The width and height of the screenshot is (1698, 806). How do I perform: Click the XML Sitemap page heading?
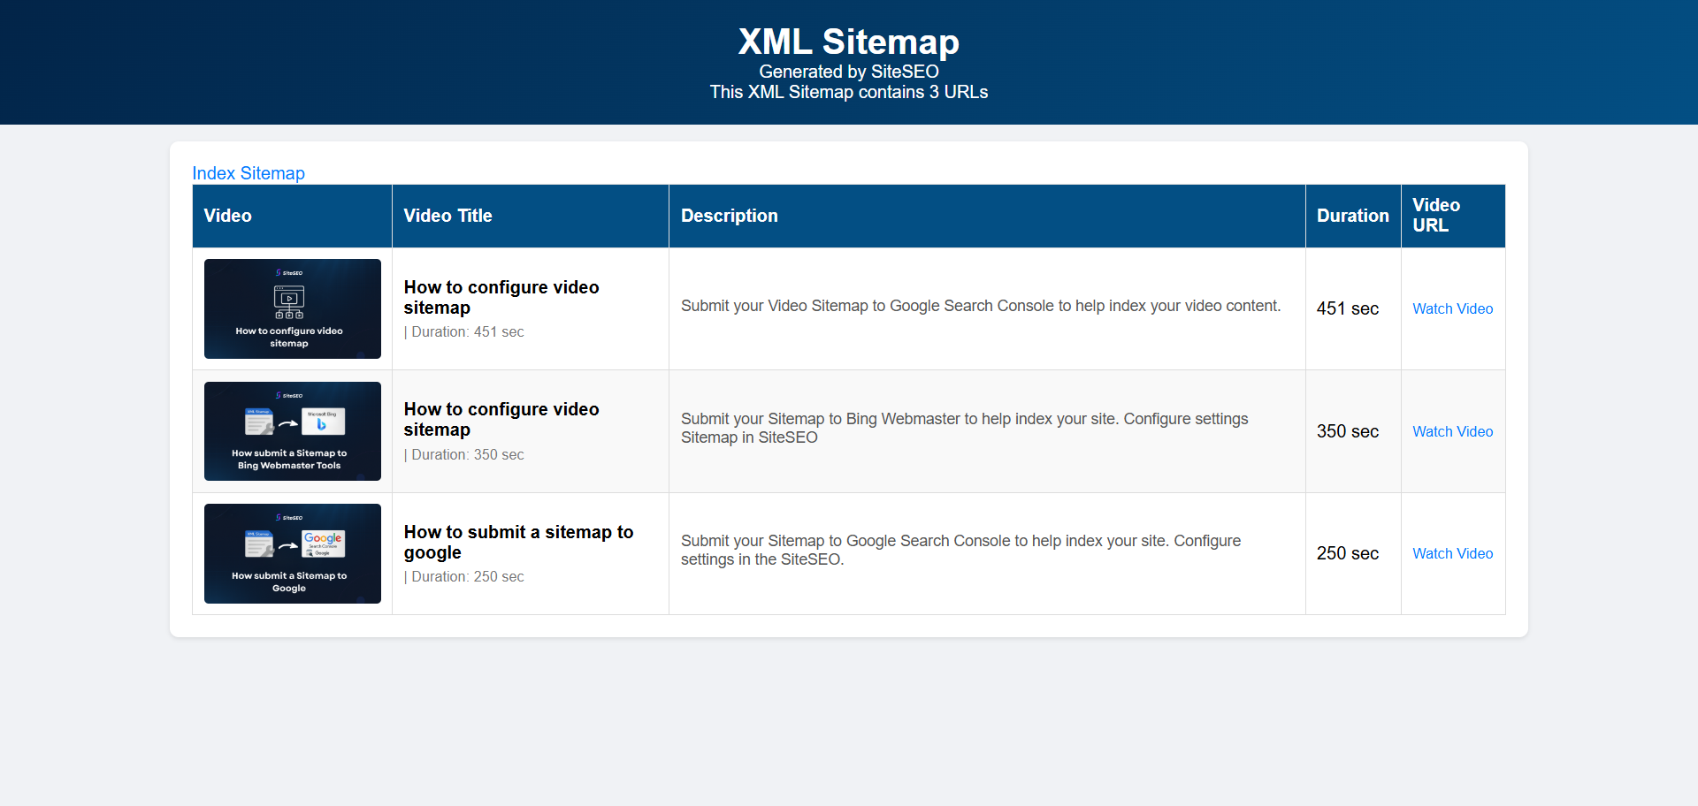(x=849, y=42)
